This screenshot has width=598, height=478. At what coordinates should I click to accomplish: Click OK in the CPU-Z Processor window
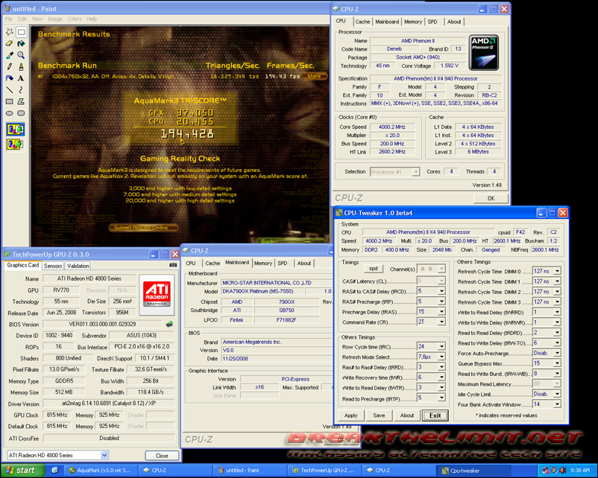point(491,198)
